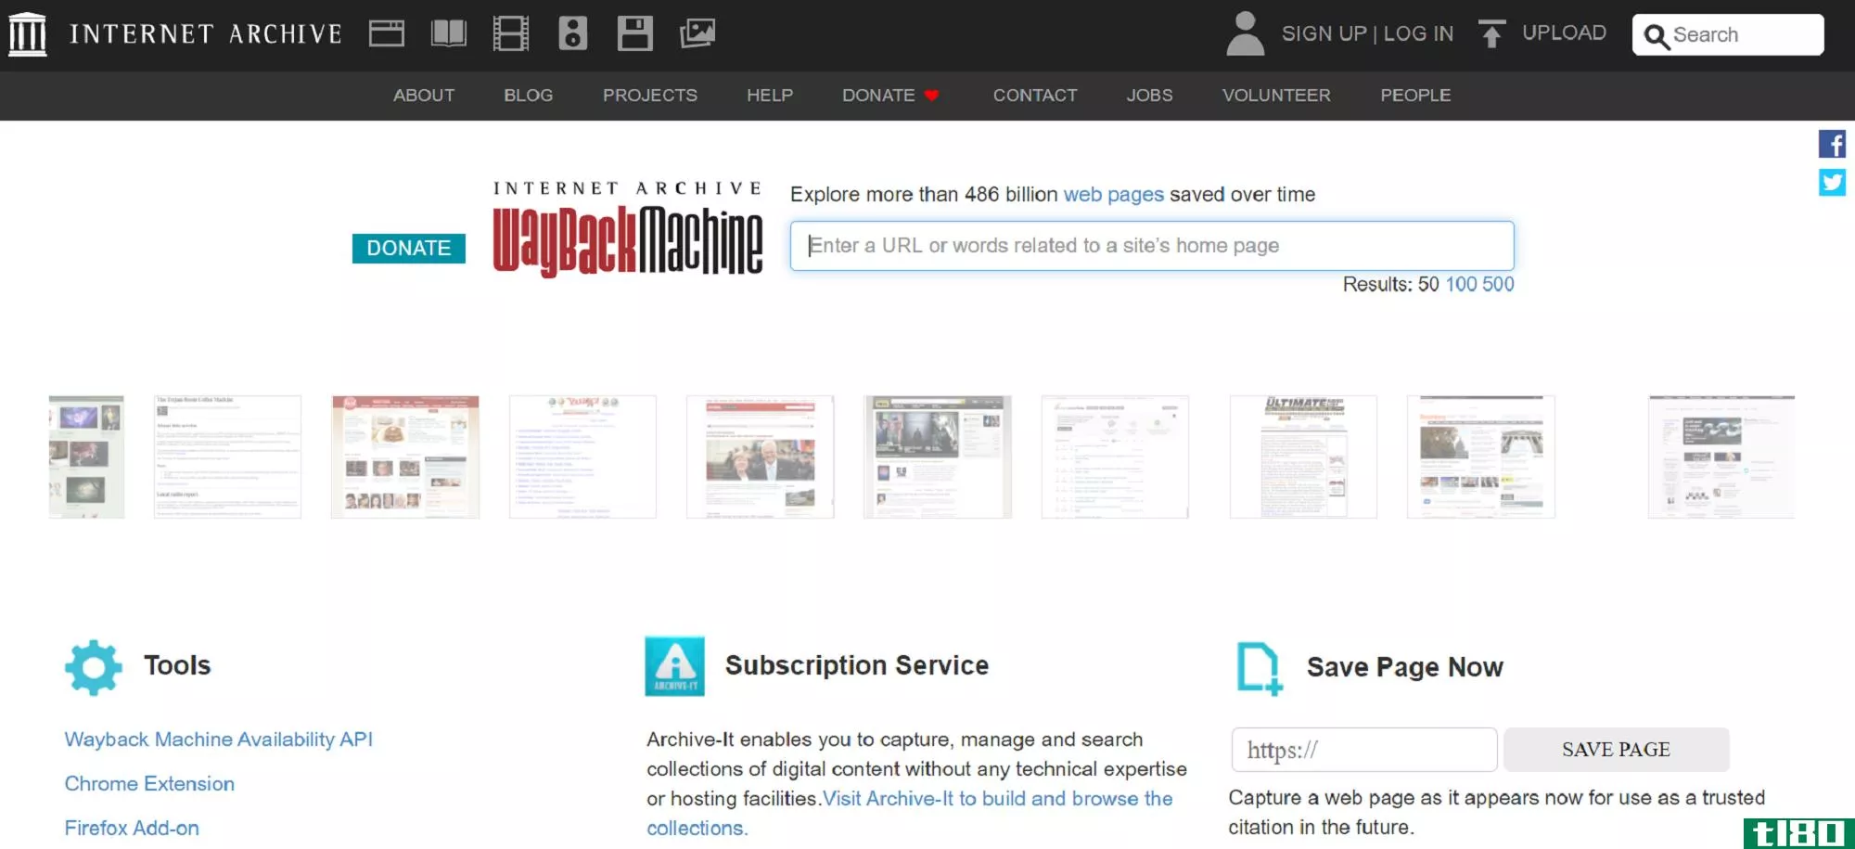The width and height of the screenshot is (1855, 849).
Task: Open the Audio speaker icon
Action: [x=572, y=34]
